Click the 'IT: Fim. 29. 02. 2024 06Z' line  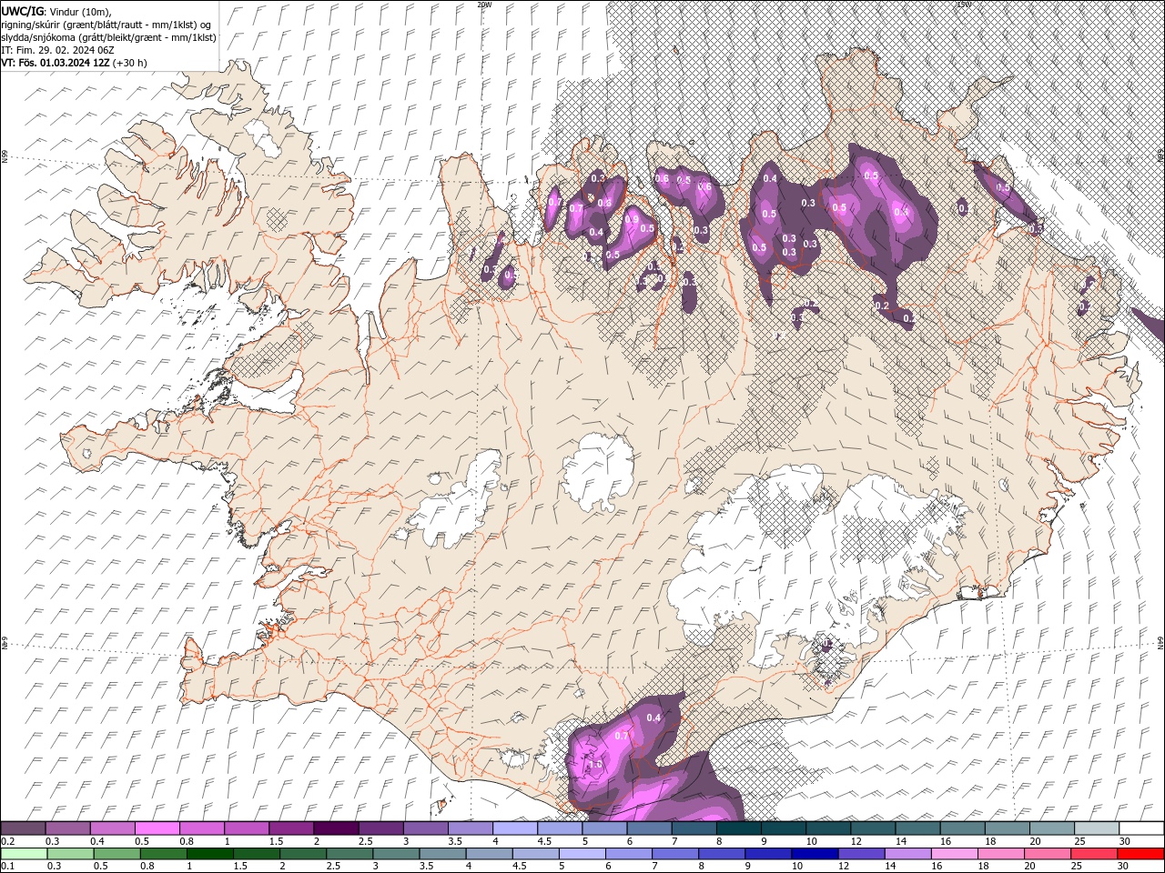(x=57, y=50)
